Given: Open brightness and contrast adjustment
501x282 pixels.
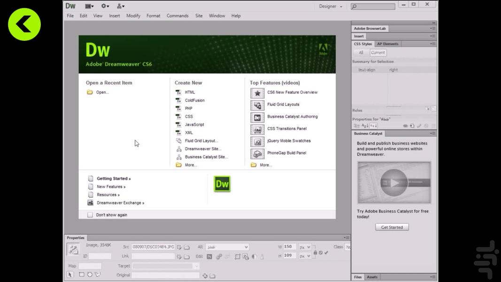Looking at the screenshot, I should click(x=254, y=257).
